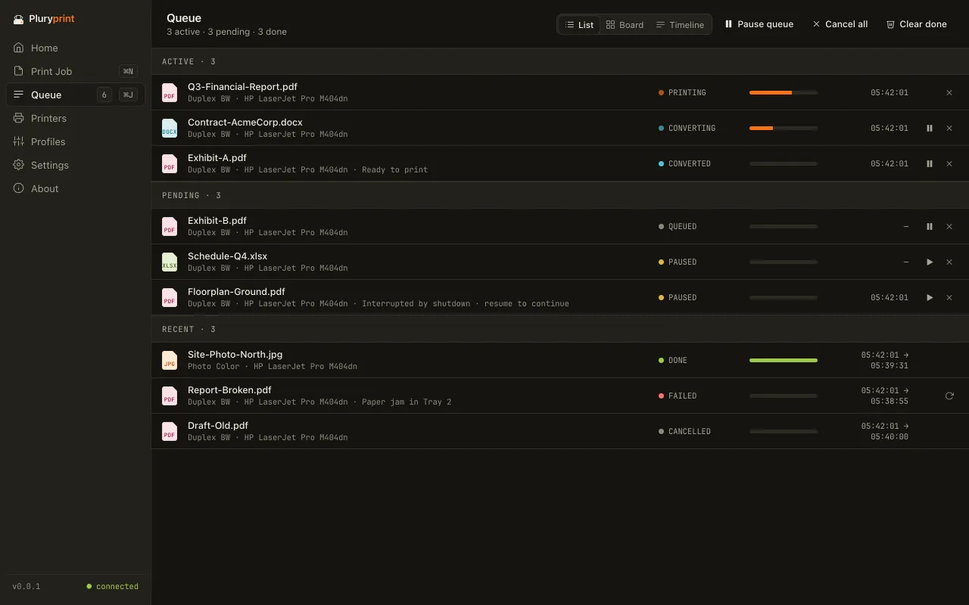969x605 pixels.
Task: Pause the Exhibit-A.pdf job
Action: click(930, 163)
